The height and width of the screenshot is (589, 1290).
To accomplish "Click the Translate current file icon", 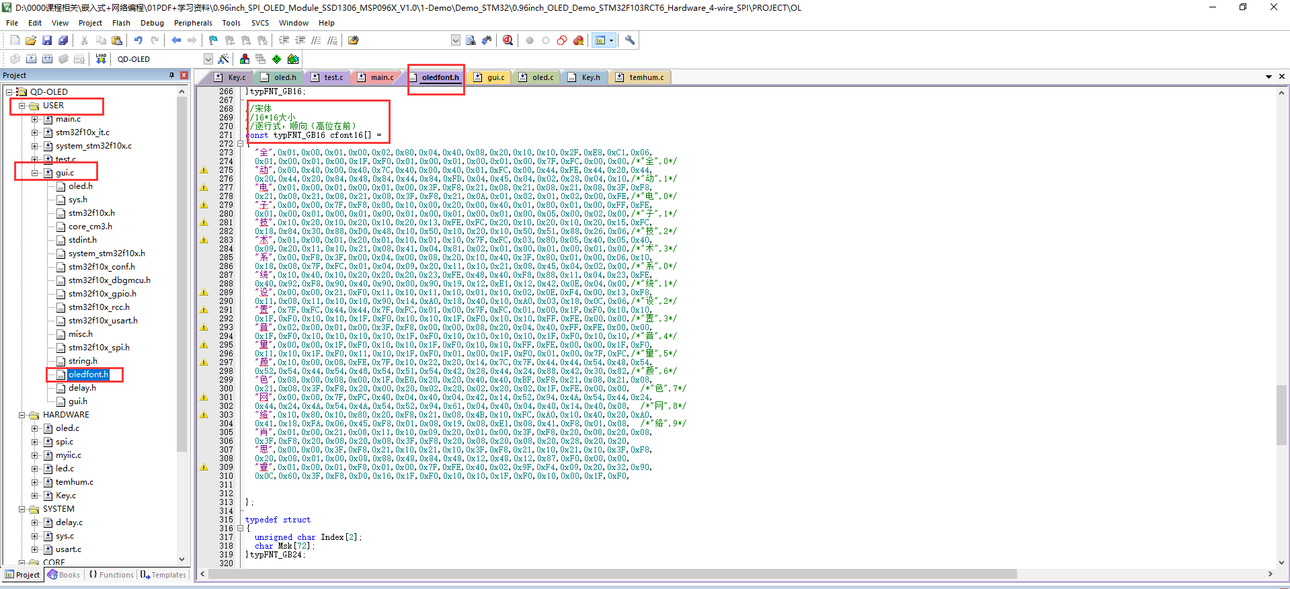I will pos(15,59).
